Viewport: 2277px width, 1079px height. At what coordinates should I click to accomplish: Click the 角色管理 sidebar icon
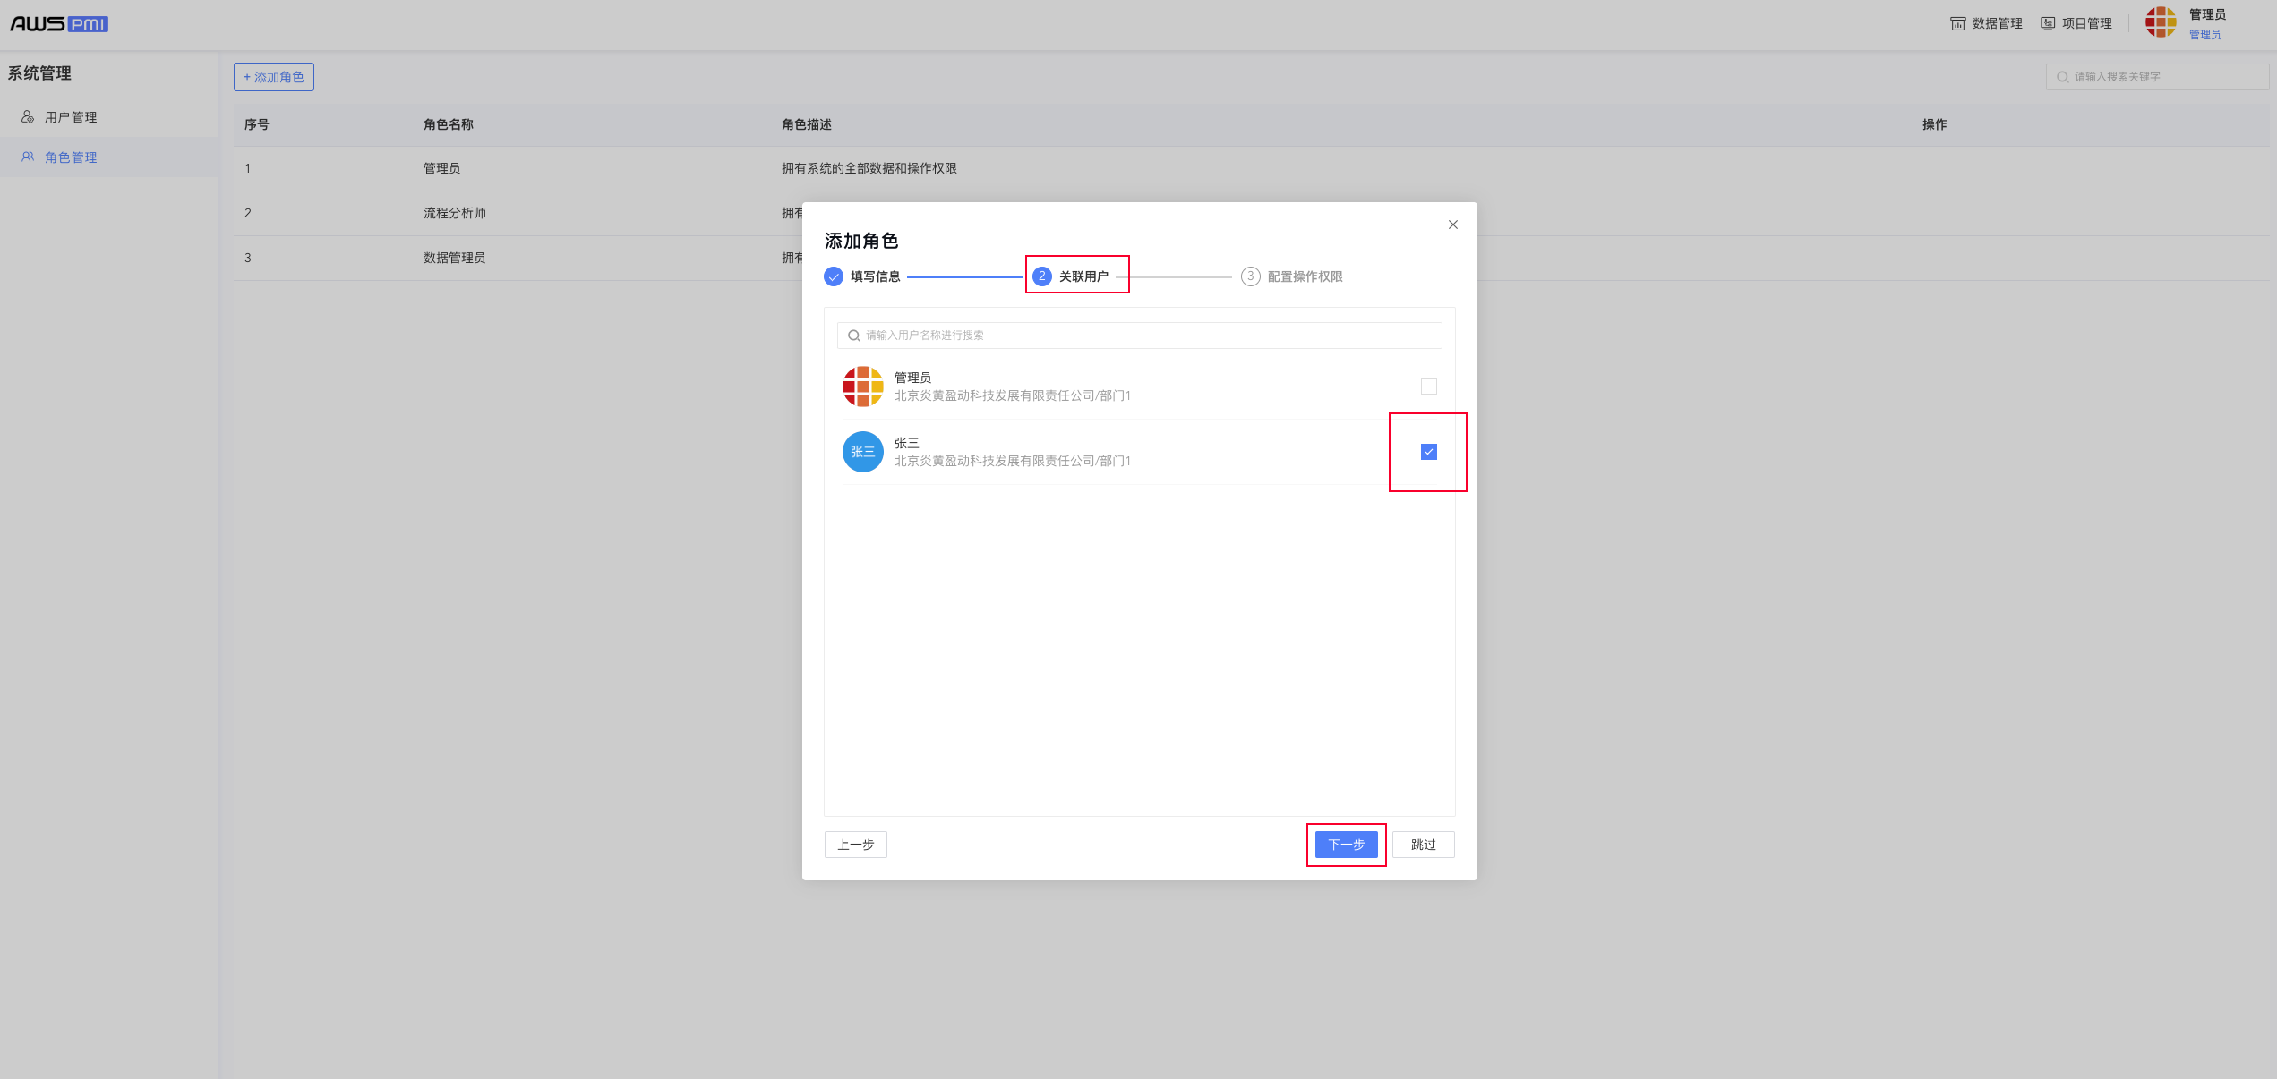28,157
